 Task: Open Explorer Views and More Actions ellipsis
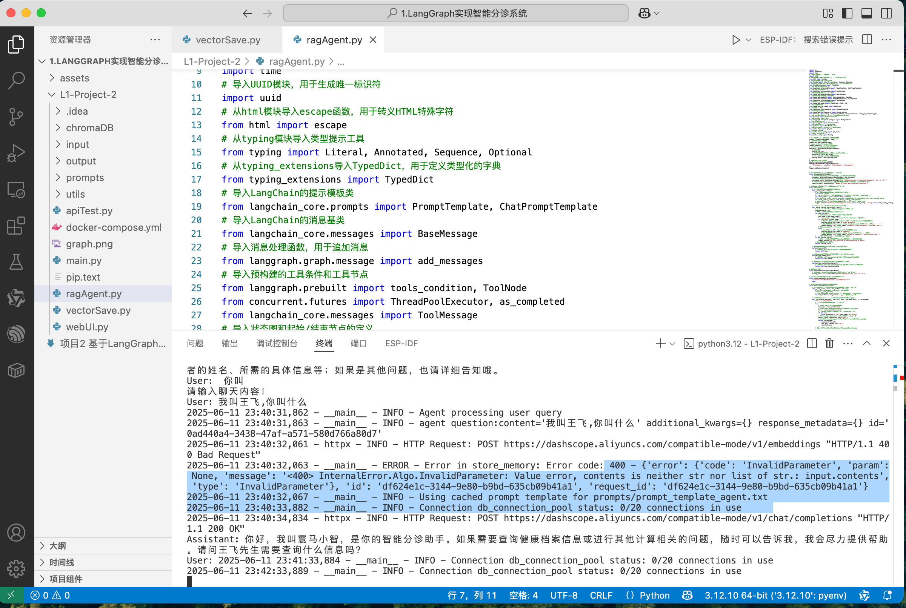coord(155,40)
